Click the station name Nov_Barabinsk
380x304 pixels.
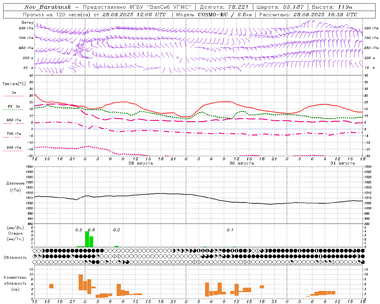47,7
